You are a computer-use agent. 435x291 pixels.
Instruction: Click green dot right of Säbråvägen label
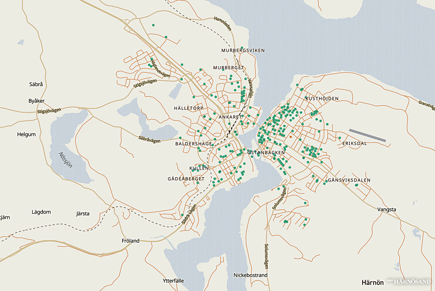pyautogui.click(x=180, y=138)
